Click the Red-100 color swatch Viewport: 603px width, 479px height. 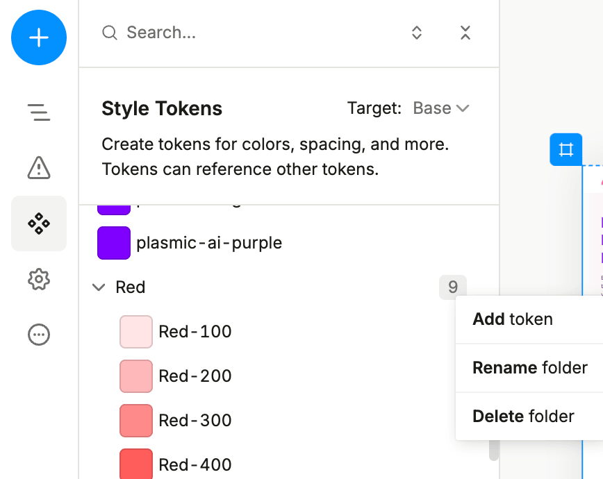(135, 332)
